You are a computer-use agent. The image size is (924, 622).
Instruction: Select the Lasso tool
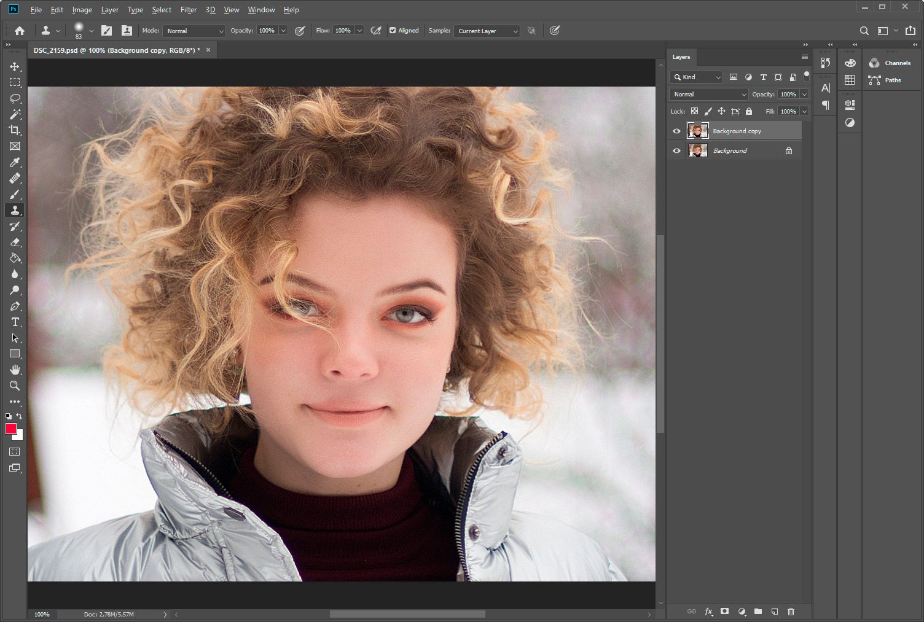tap(15, 98)
